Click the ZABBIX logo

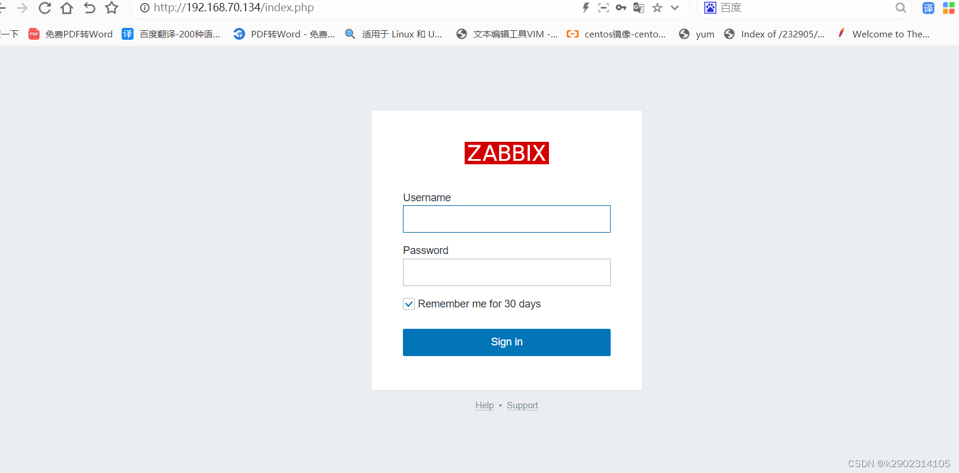(507, 153)
